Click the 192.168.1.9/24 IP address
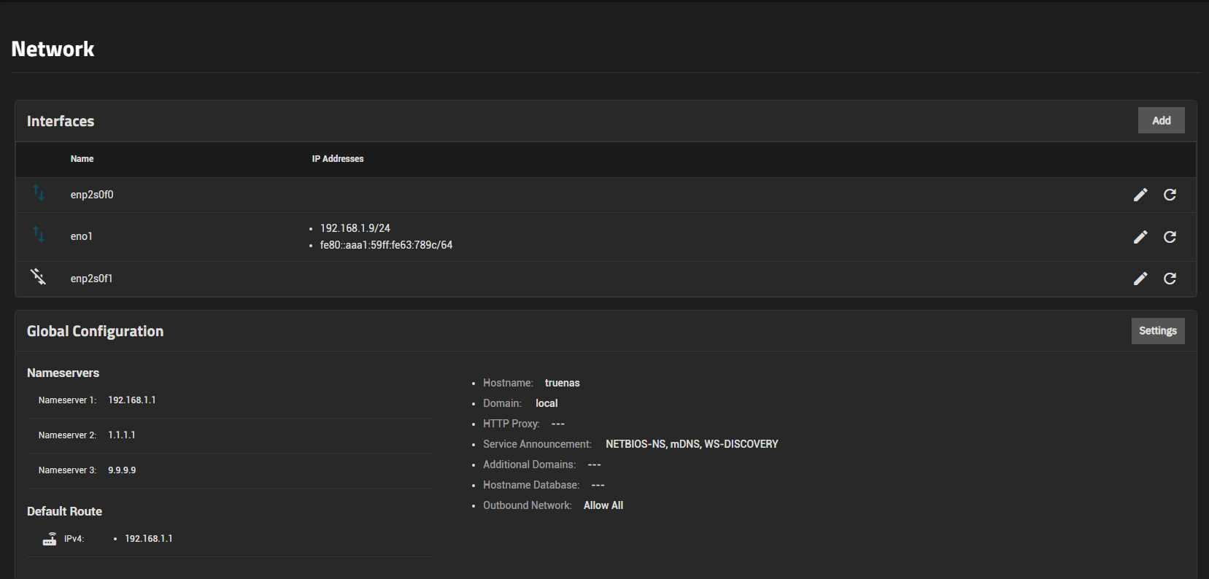 pyautogui.click(x=355, y=228)
